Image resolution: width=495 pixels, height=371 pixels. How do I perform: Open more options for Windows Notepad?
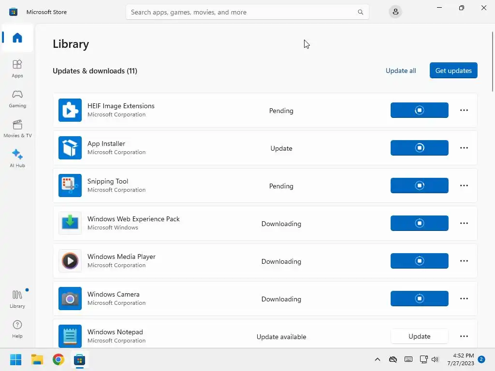tap(464, 336)
